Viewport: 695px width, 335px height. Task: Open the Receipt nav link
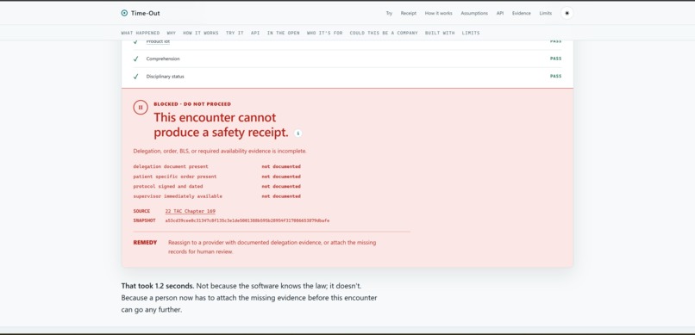coord(408,13)
